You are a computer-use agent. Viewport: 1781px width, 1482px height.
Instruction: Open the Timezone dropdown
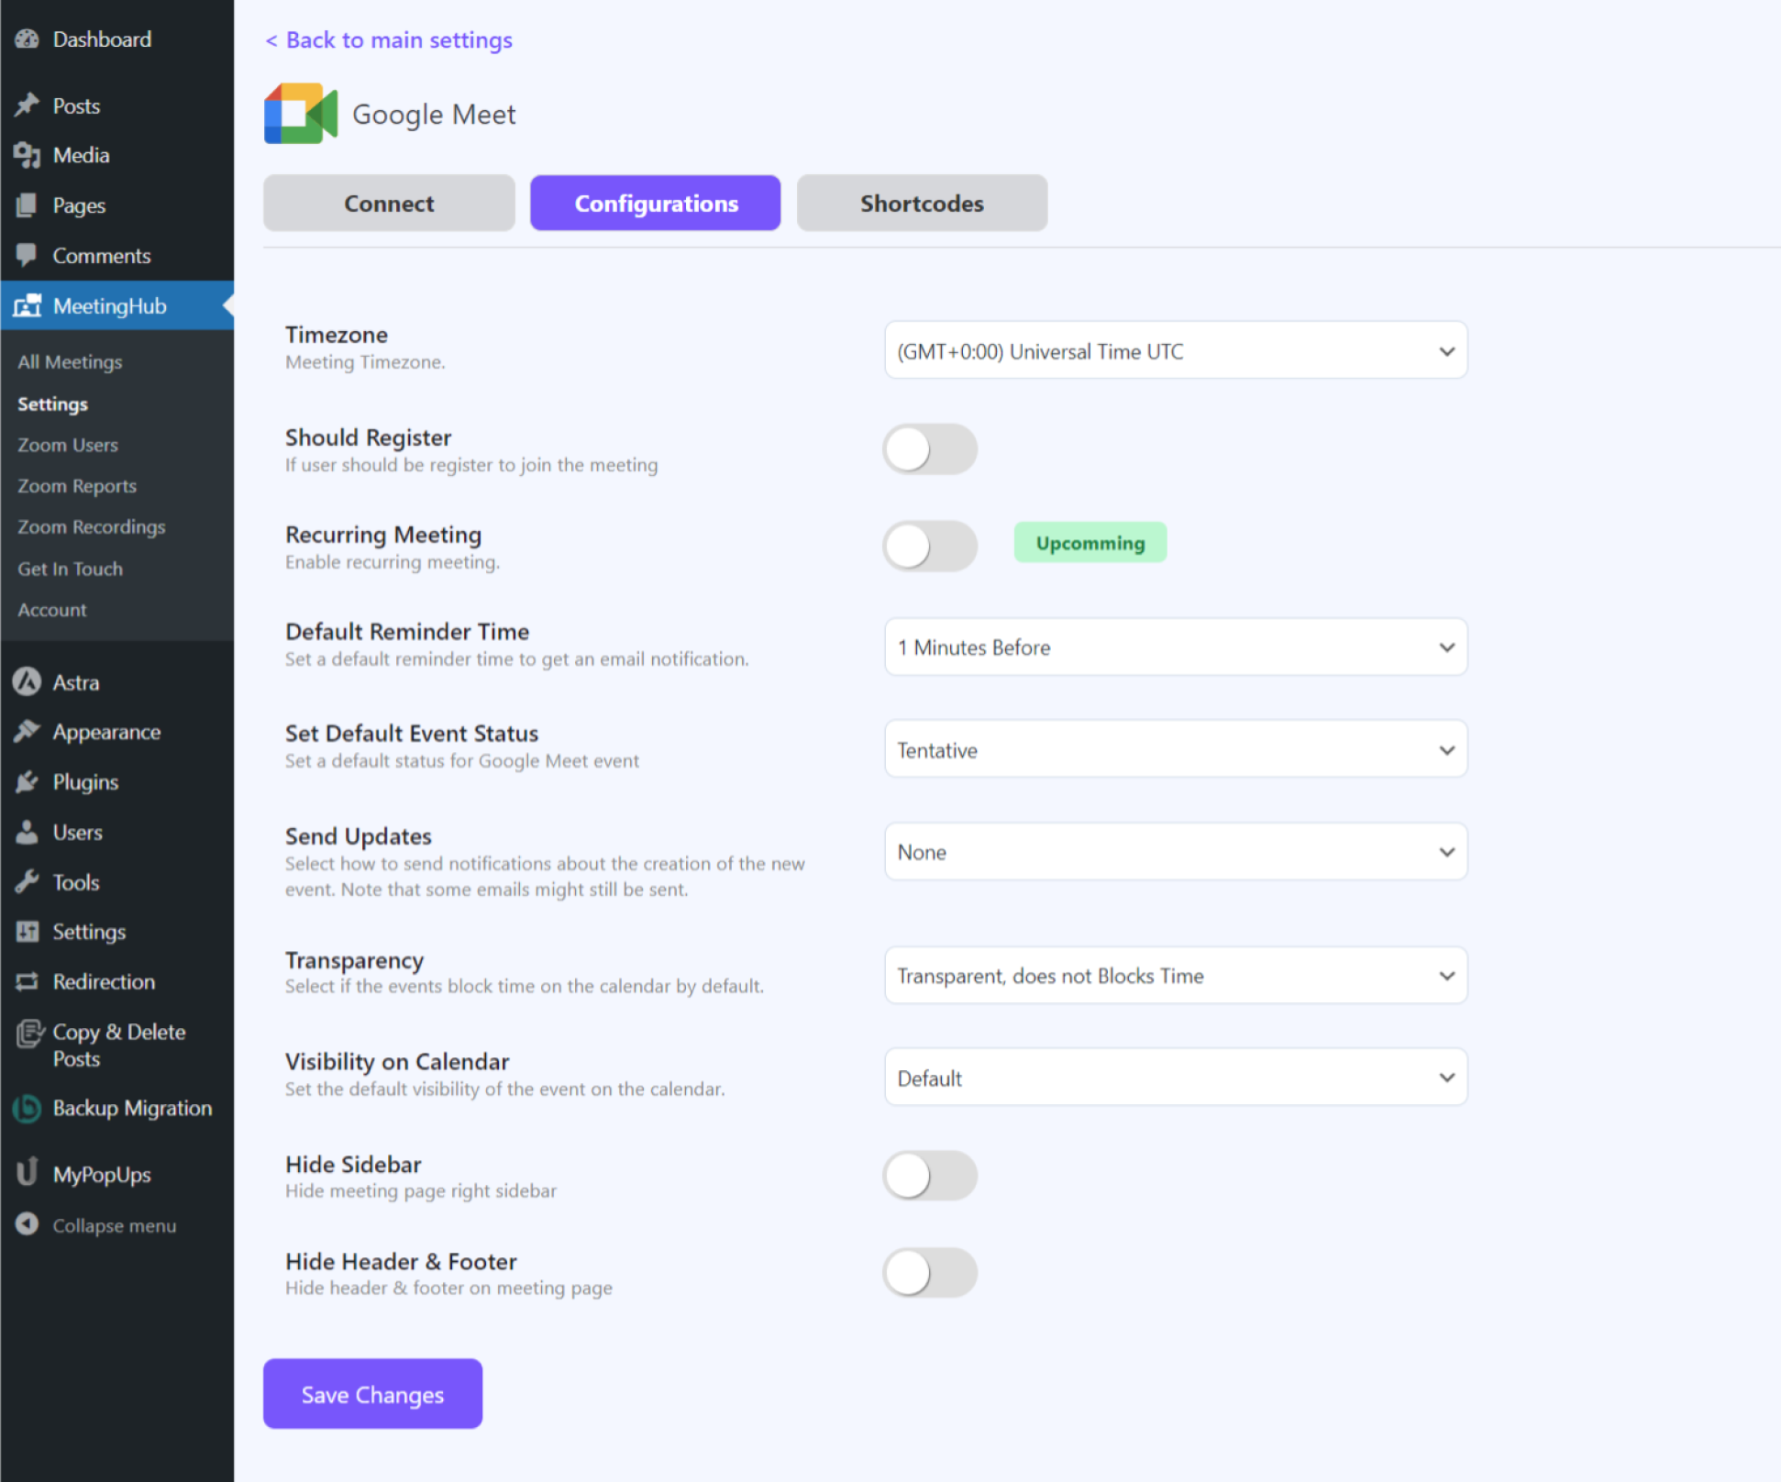(1176, 350)
